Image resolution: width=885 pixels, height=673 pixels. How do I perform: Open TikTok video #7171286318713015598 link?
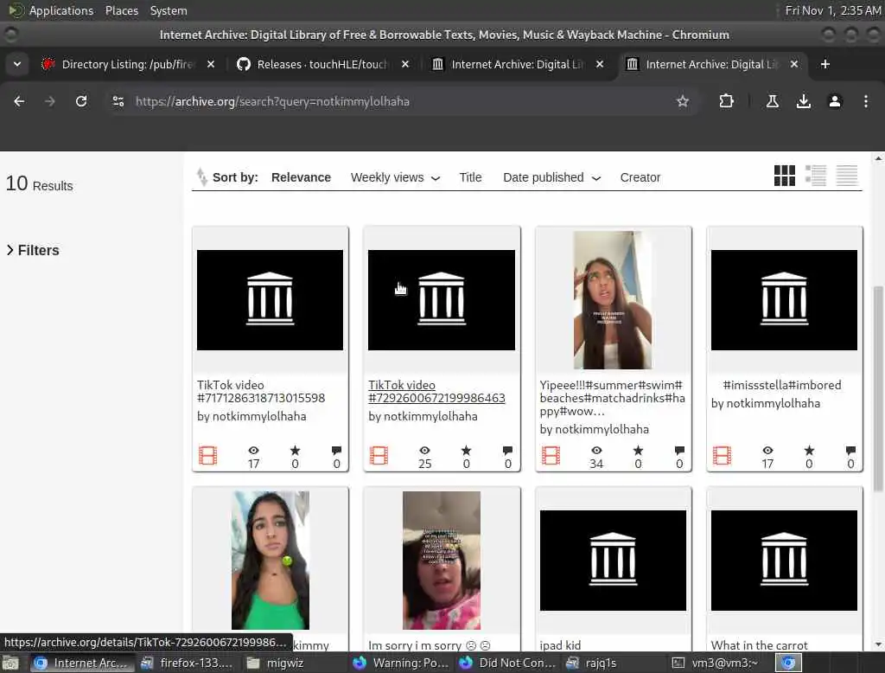pyautogui.click(x=261, y=391)
